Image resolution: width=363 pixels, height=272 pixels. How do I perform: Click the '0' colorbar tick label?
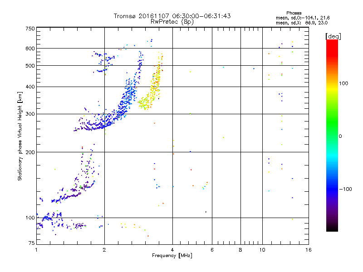coord(340,136)
